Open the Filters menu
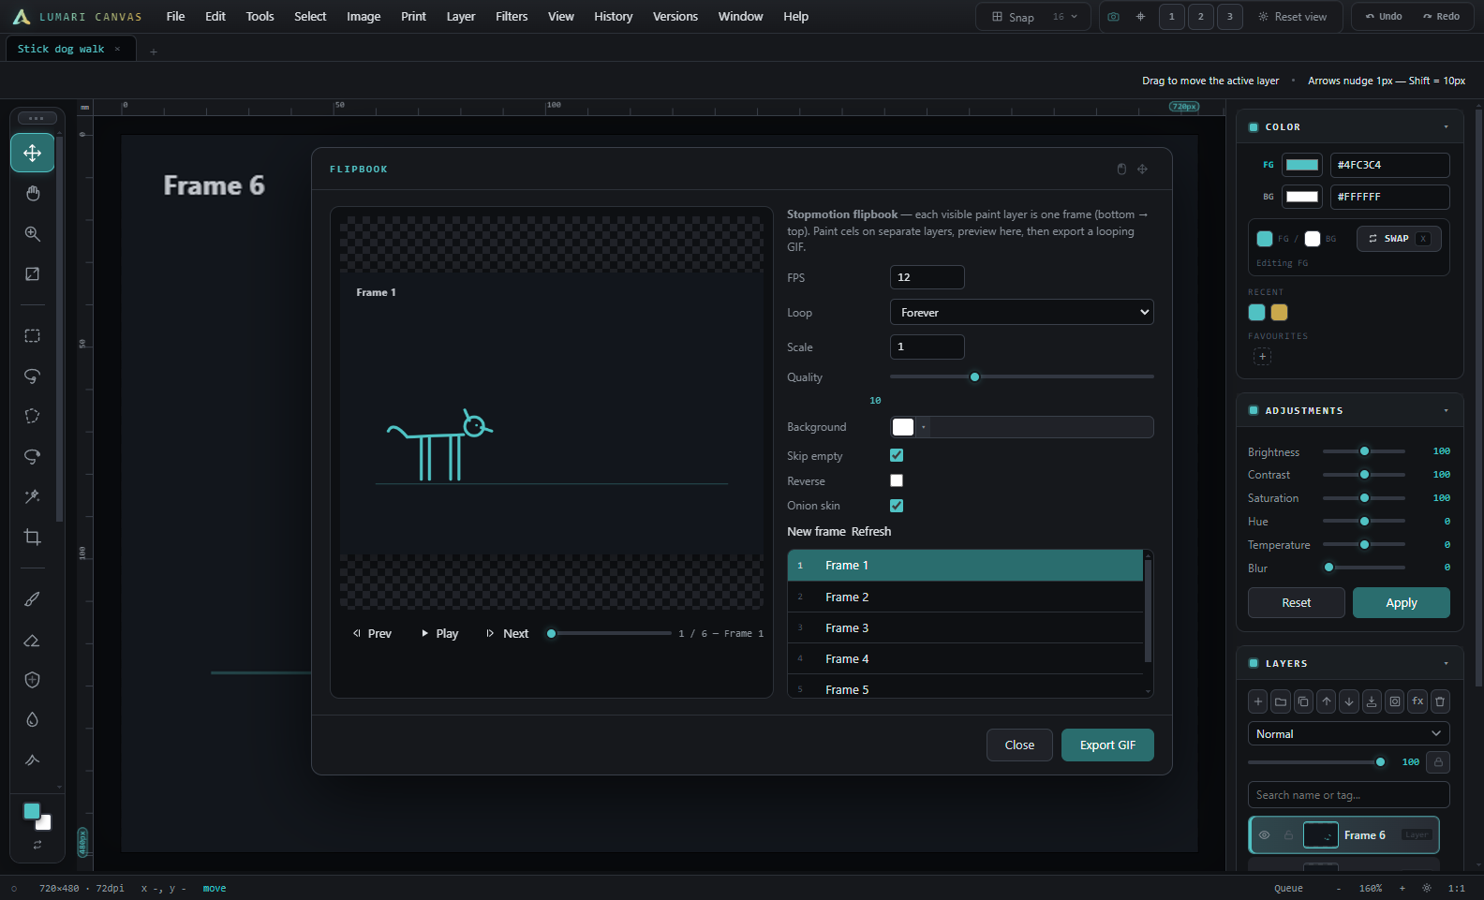 512,17
